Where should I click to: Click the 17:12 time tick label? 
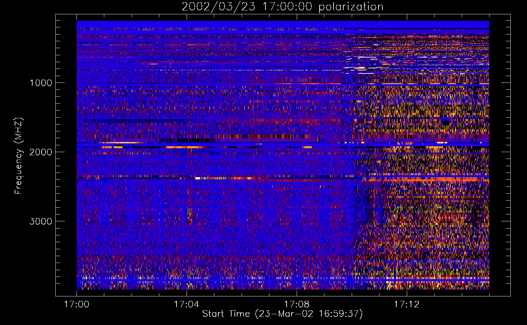click(x=407, y=305)
